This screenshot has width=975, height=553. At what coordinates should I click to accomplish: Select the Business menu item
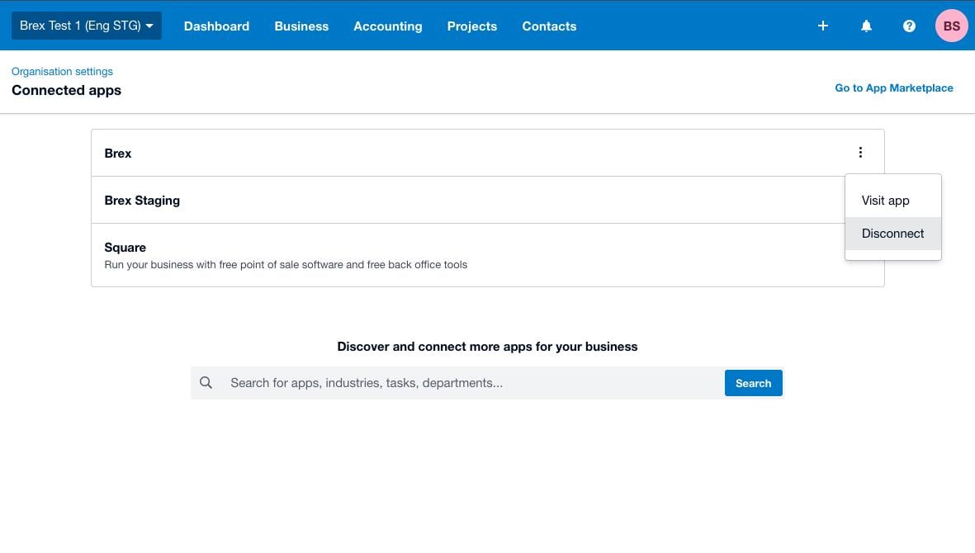point(301,26)
